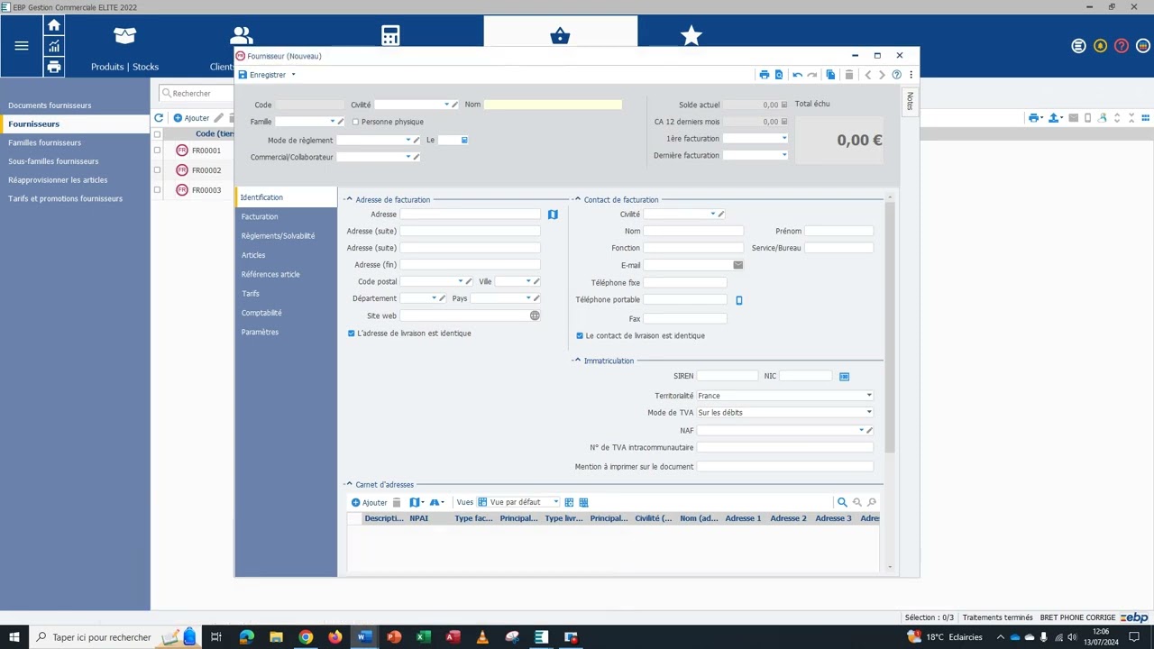Screen dimensions: 1154x649
Task: Switch to the Articles tab
Action: [x=253, y=255]
